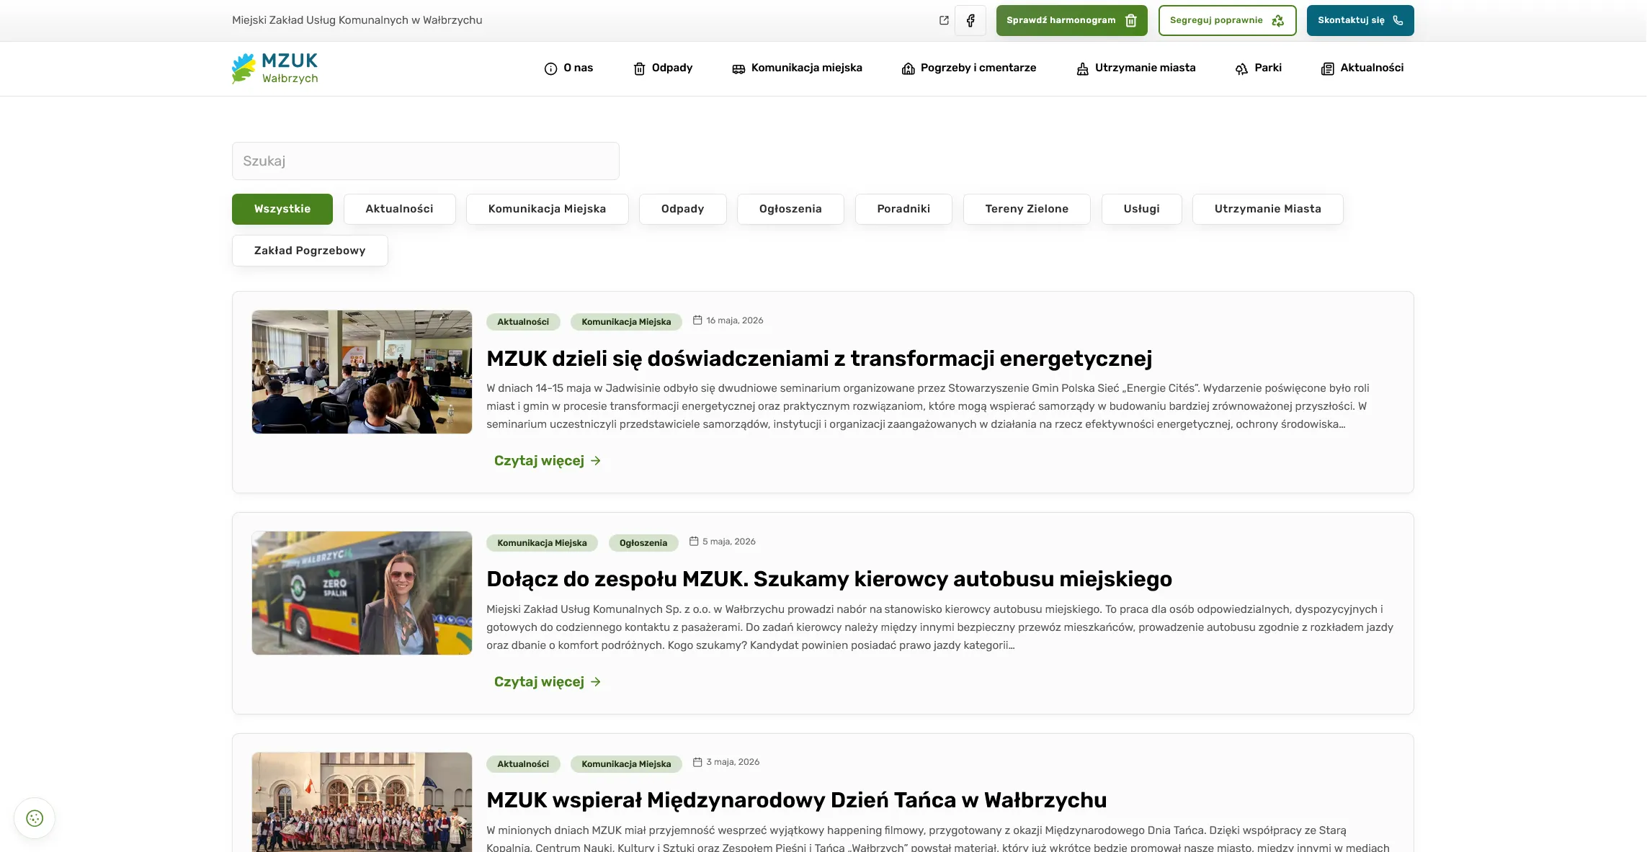Image resolution: width=1647 pixels, height=852 pixels.
Task: Filter by Poradniki category
Action: (x=903, y=209)
